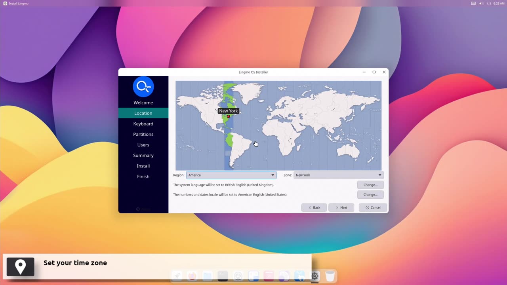Image resolution: width=507 pixels, height=285 pixels.
Task: Expand the Region dropdown showing America
Action: (231, 175)
